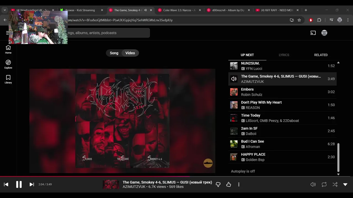Play Bud I Can See by Afroman
This screenshot has height=198, width=353.
(282, 144)
